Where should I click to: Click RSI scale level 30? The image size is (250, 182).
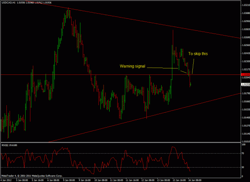pyautogui.click(x=243, y=167)
